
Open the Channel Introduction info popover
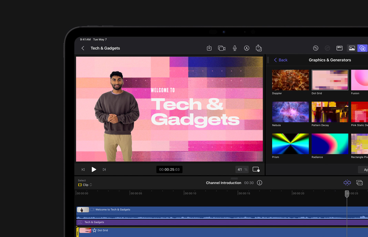pos(259,183)
